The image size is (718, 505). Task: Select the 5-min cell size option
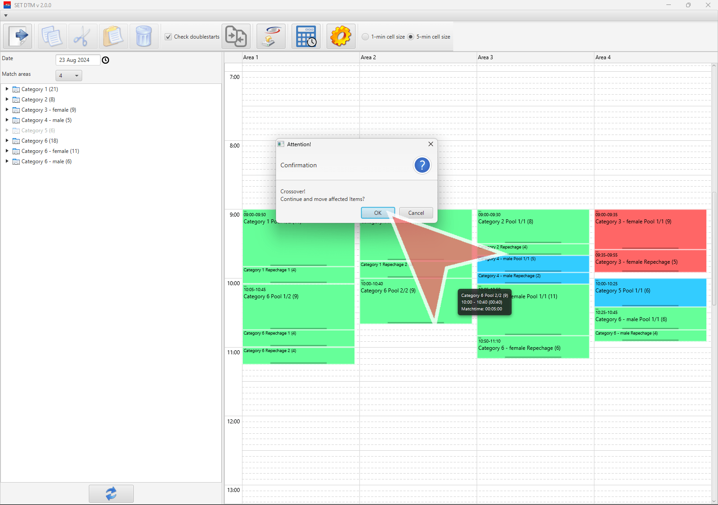pyautogui.click(x=411, y=37)
